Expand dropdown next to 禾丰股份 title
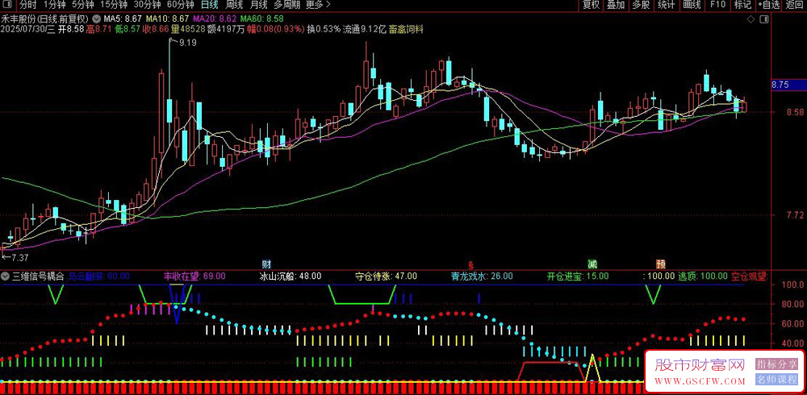 pyautogui.click(x=97, y=19)
